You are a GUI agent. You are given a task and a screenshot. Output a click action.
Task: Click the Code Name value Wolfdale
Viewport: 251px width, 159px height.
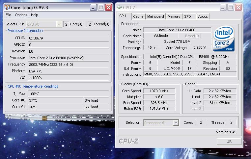(x=161, y=36)
